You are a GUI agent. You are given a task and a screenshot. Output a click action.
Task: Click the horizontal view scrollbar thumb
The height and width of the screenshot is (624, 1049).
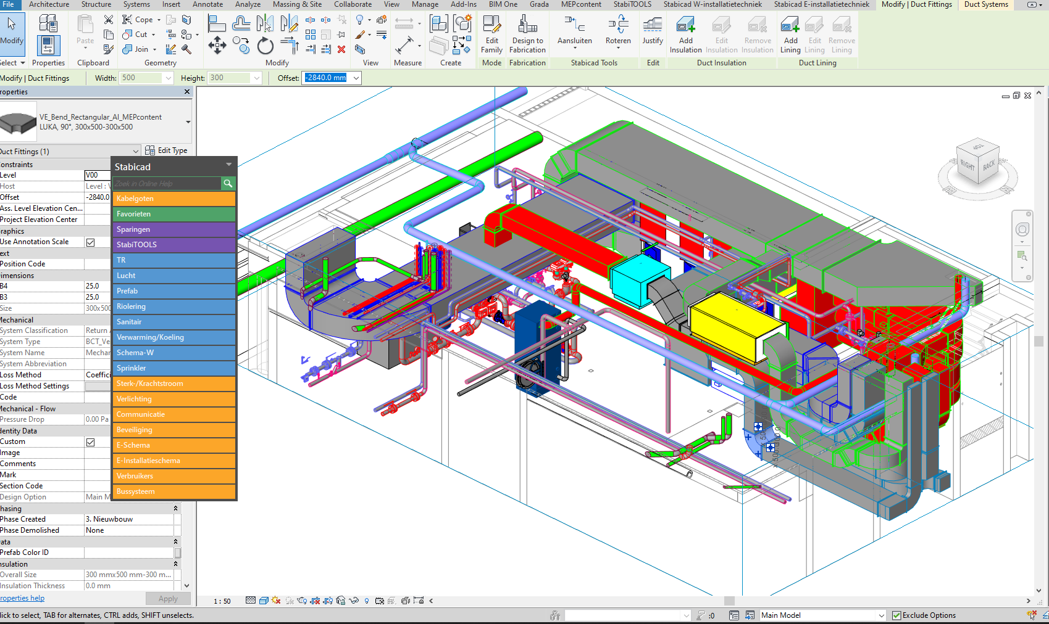tap(729, 601)
